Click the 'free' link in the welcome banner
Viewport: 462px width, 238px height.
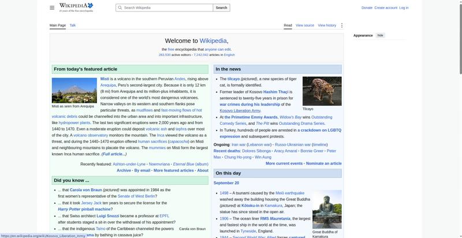(171, 50)
